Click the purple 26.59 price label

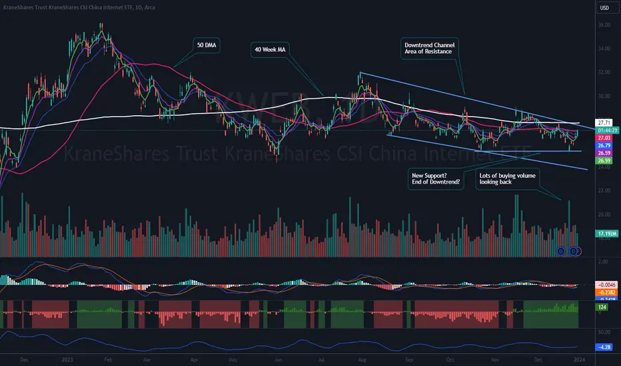[x=604, y=153]
